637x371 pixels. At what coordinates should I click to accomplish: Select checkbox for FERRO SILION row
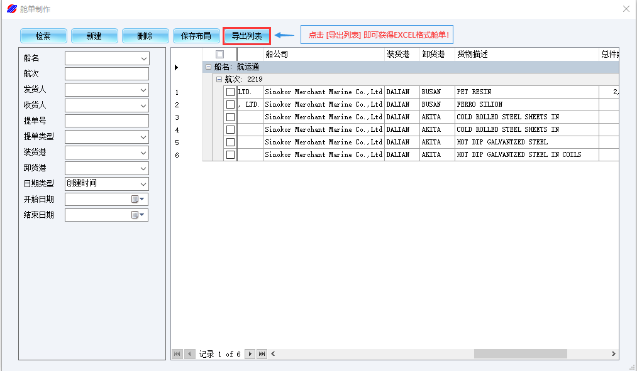point(230,105)
